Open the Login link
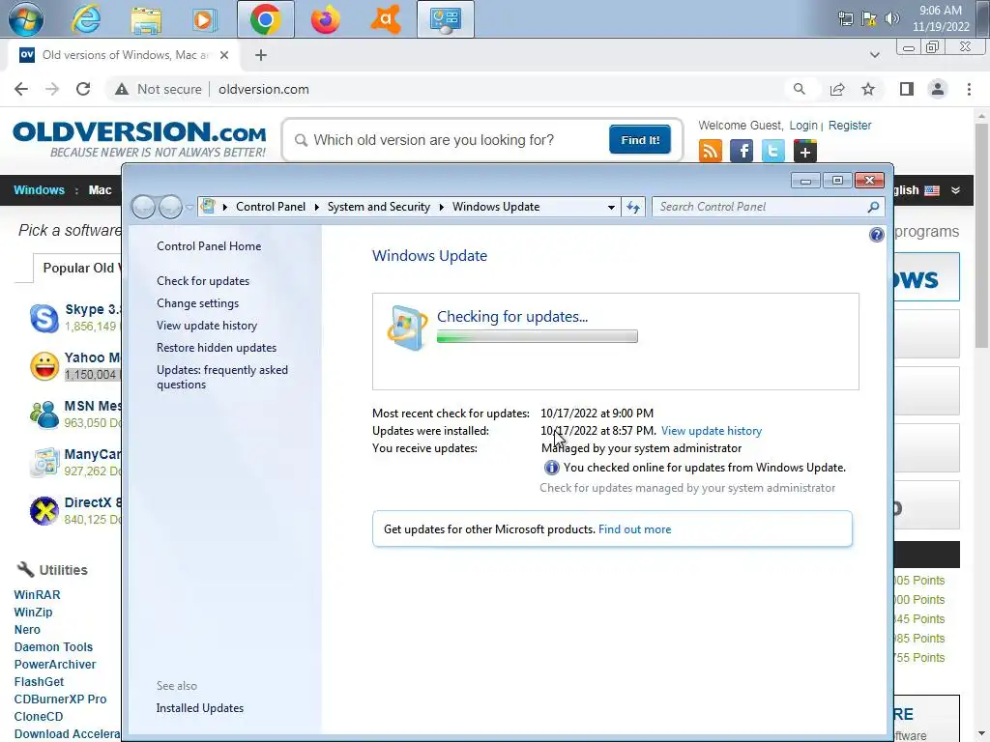Image resolution: width=990 pixels, height=742 pixels. coord(803,126)
